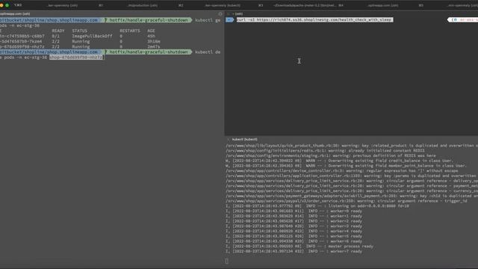Viewport: 478px width, 269px height.
Task: Click the green maximize window button
Action: [7, 5]
